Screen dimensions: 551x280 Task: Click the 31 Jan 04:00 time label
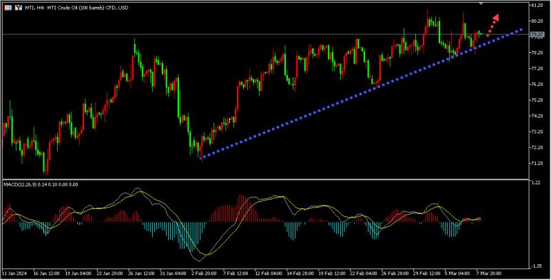(174, 273)
